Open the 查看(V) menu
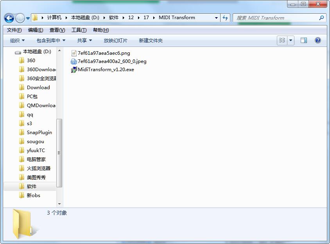 [57, 30]
